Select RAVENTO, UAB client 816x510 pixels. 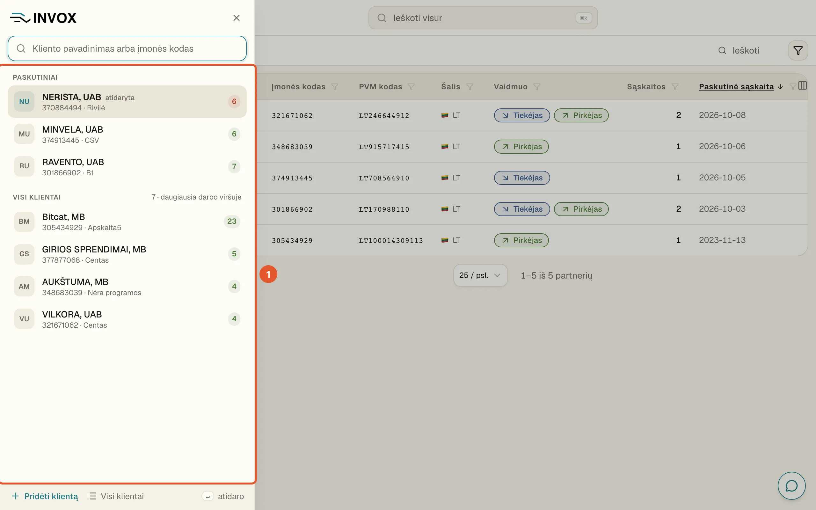[x=127, y=167]
